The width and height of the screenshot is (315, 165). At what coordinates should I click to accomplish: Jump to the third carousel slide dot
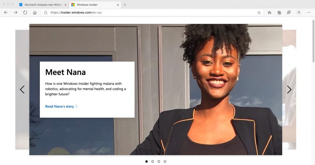click(159, 161)
